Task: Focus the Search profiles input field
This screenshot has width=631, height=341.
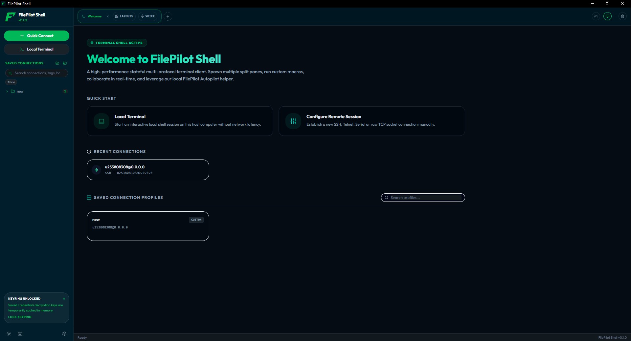Action: tap(423, 198)
